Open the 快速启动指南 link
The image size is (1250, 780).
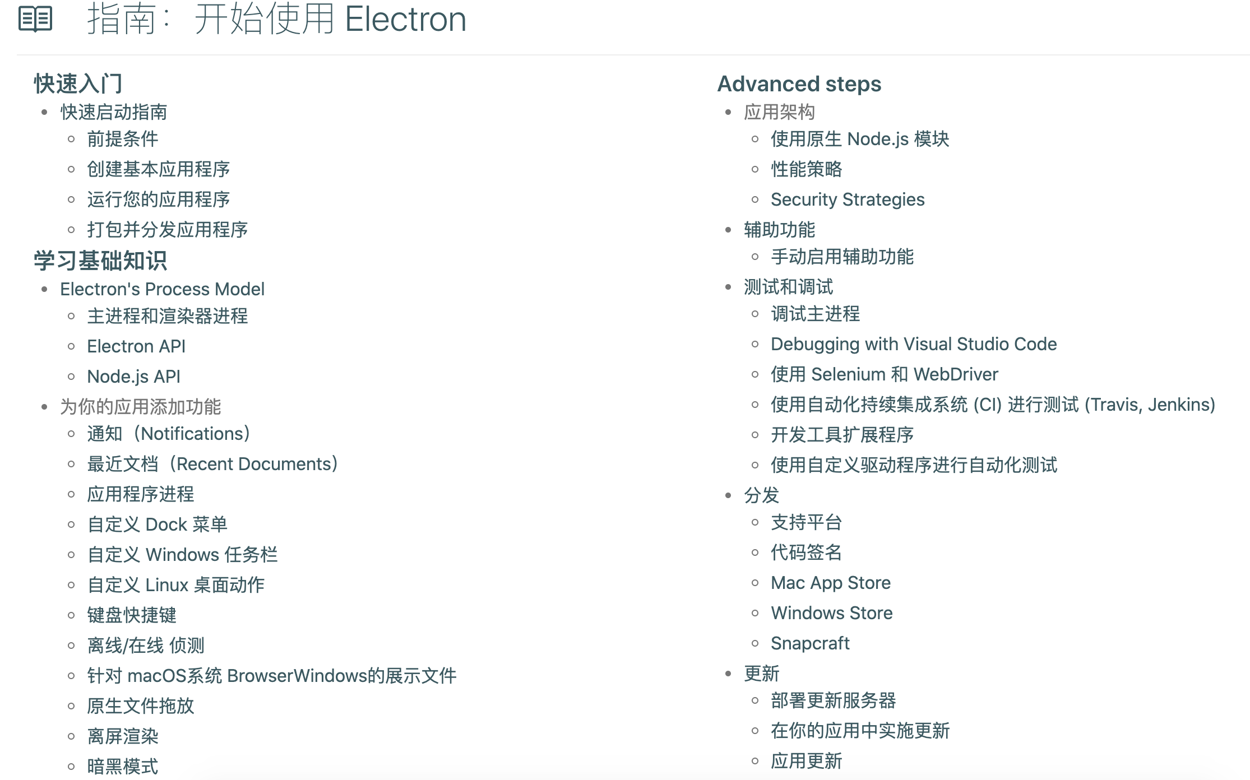114,112
